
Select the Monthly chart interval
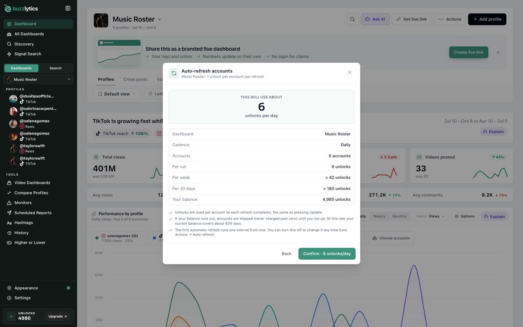coord(399,216)
